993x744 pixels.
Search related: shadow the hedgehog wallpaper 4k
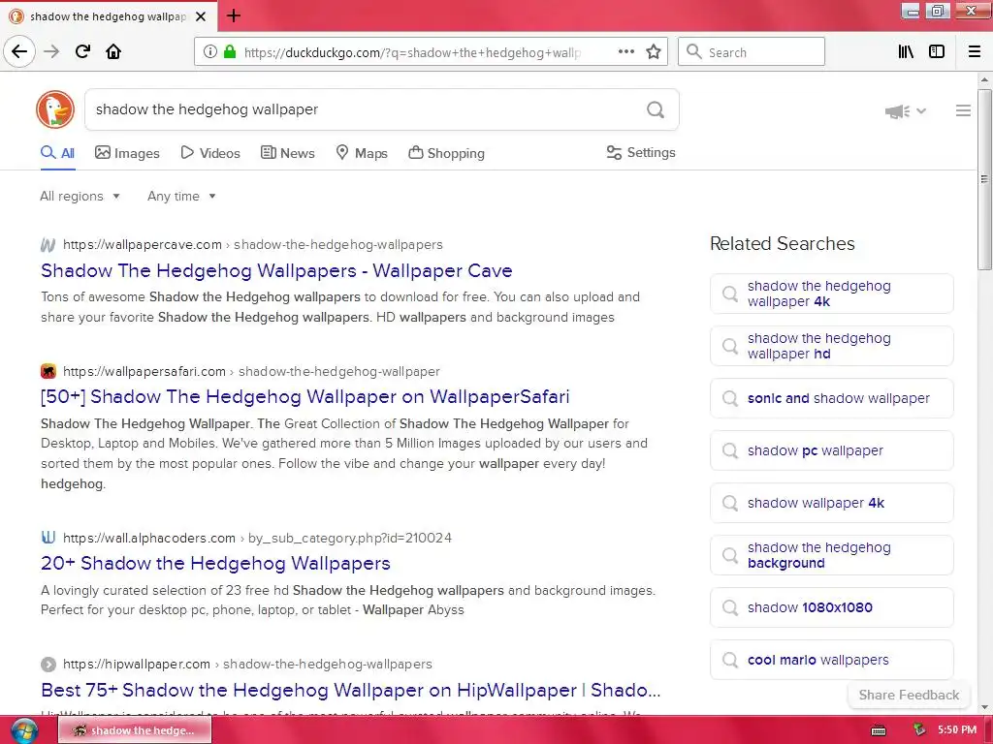point(831,294)
